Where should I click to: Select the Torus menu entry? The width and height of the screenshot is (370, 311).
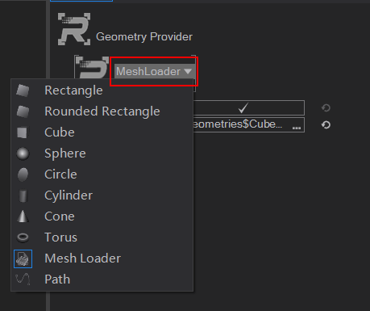60,237
